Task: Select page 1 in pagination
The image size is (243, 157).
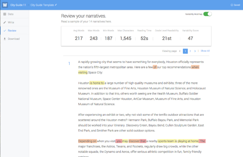Action: point(185,51)
